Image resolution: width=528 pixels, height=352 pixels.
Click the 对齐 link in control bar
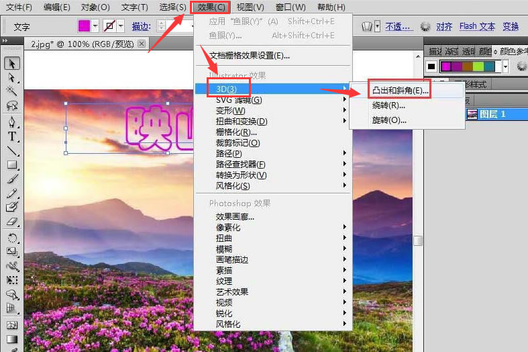(444, 26)
